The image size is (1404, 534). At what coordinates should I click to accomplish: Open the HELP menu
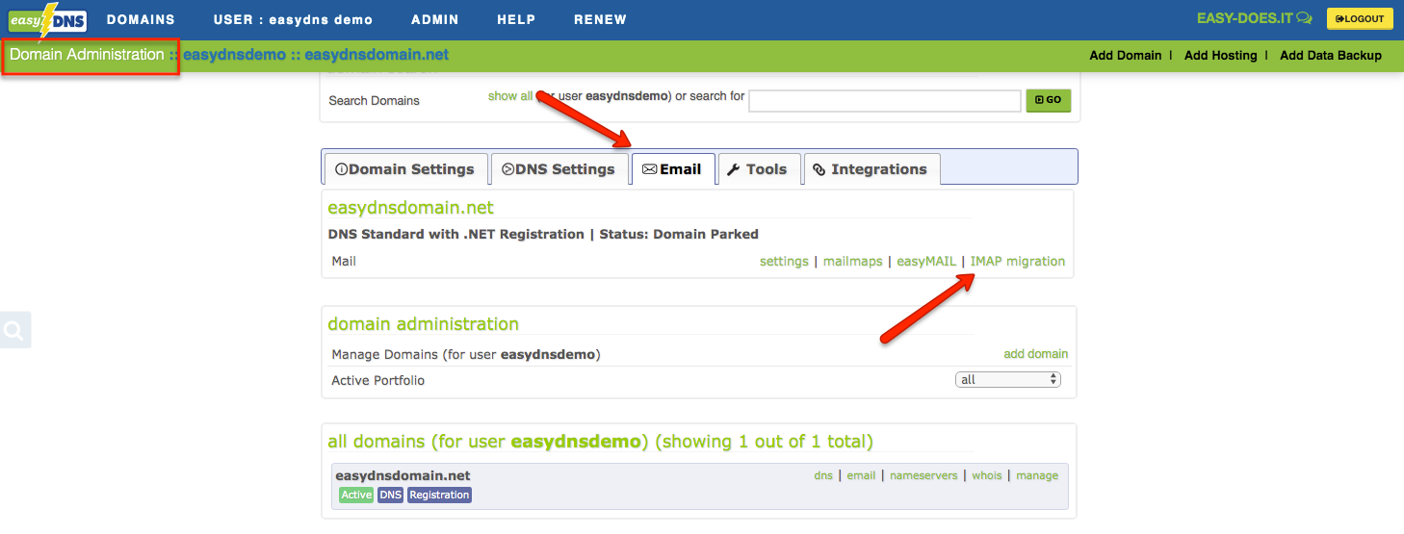(516, 19)
